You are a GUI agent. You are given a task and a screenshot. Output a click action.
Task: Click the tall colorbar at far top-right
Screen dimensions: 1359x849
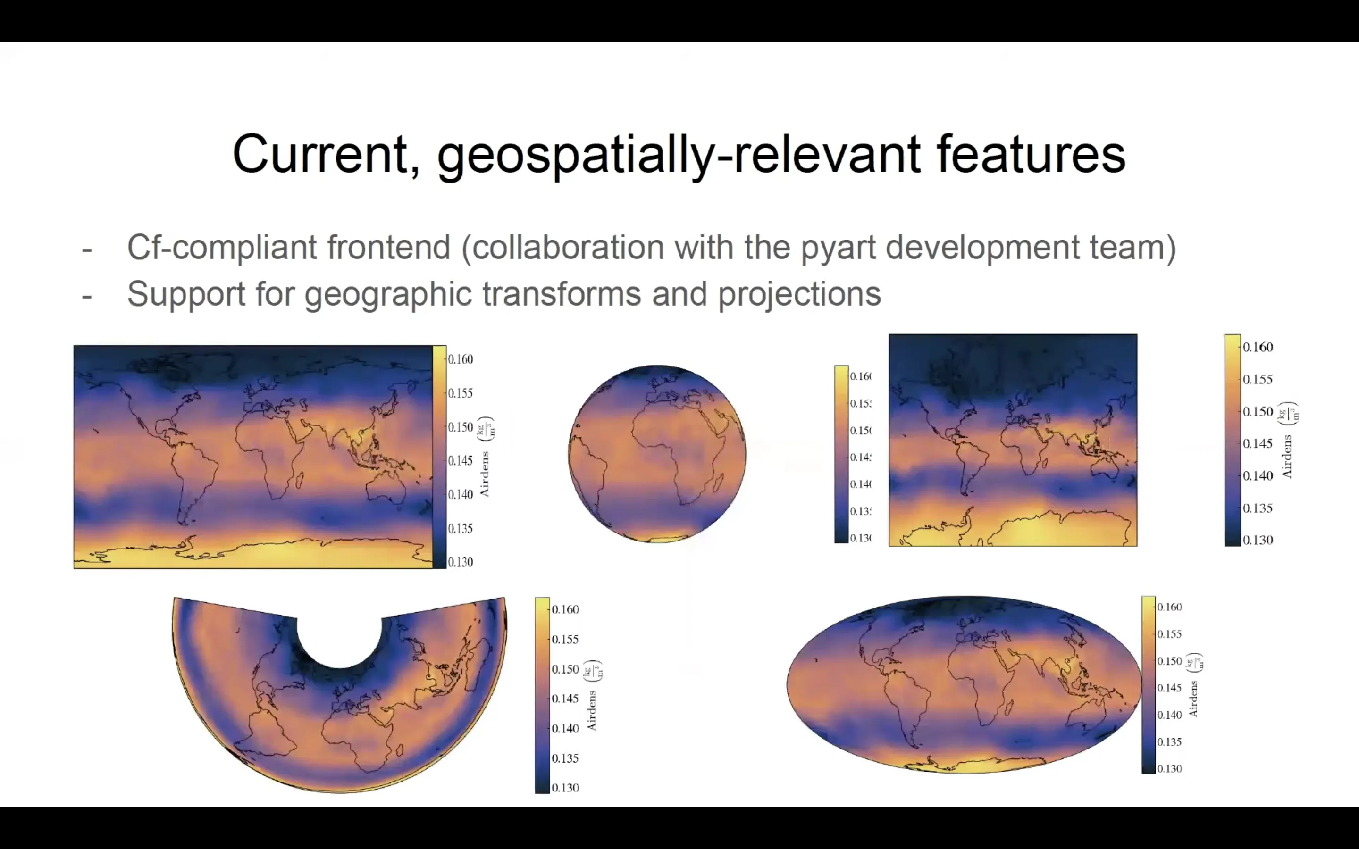point(1232,440)
